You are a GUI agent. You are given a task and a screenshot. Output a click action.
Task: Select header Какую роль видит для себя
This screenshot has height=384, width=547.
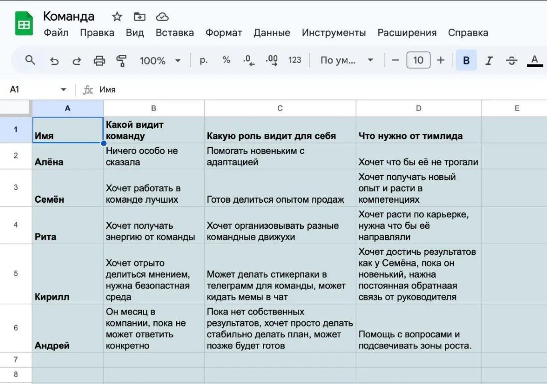(x=280, y=130)
